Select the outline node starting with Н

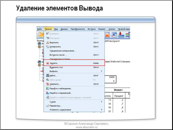pos(41,47)
